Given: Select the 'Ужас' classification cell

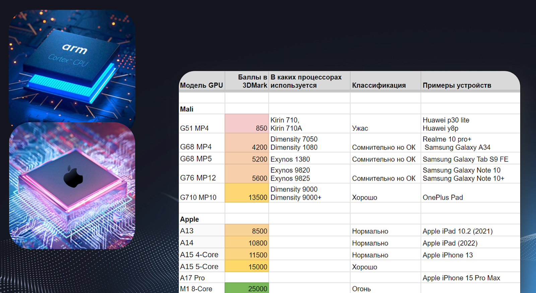Looking at the screenshot, I should coord(385,124).
